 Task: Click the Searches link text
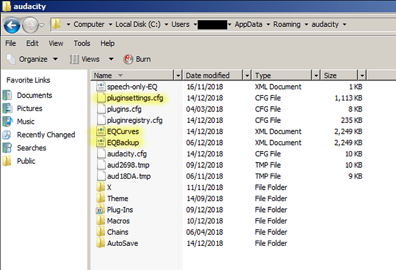tap(32, 148)
